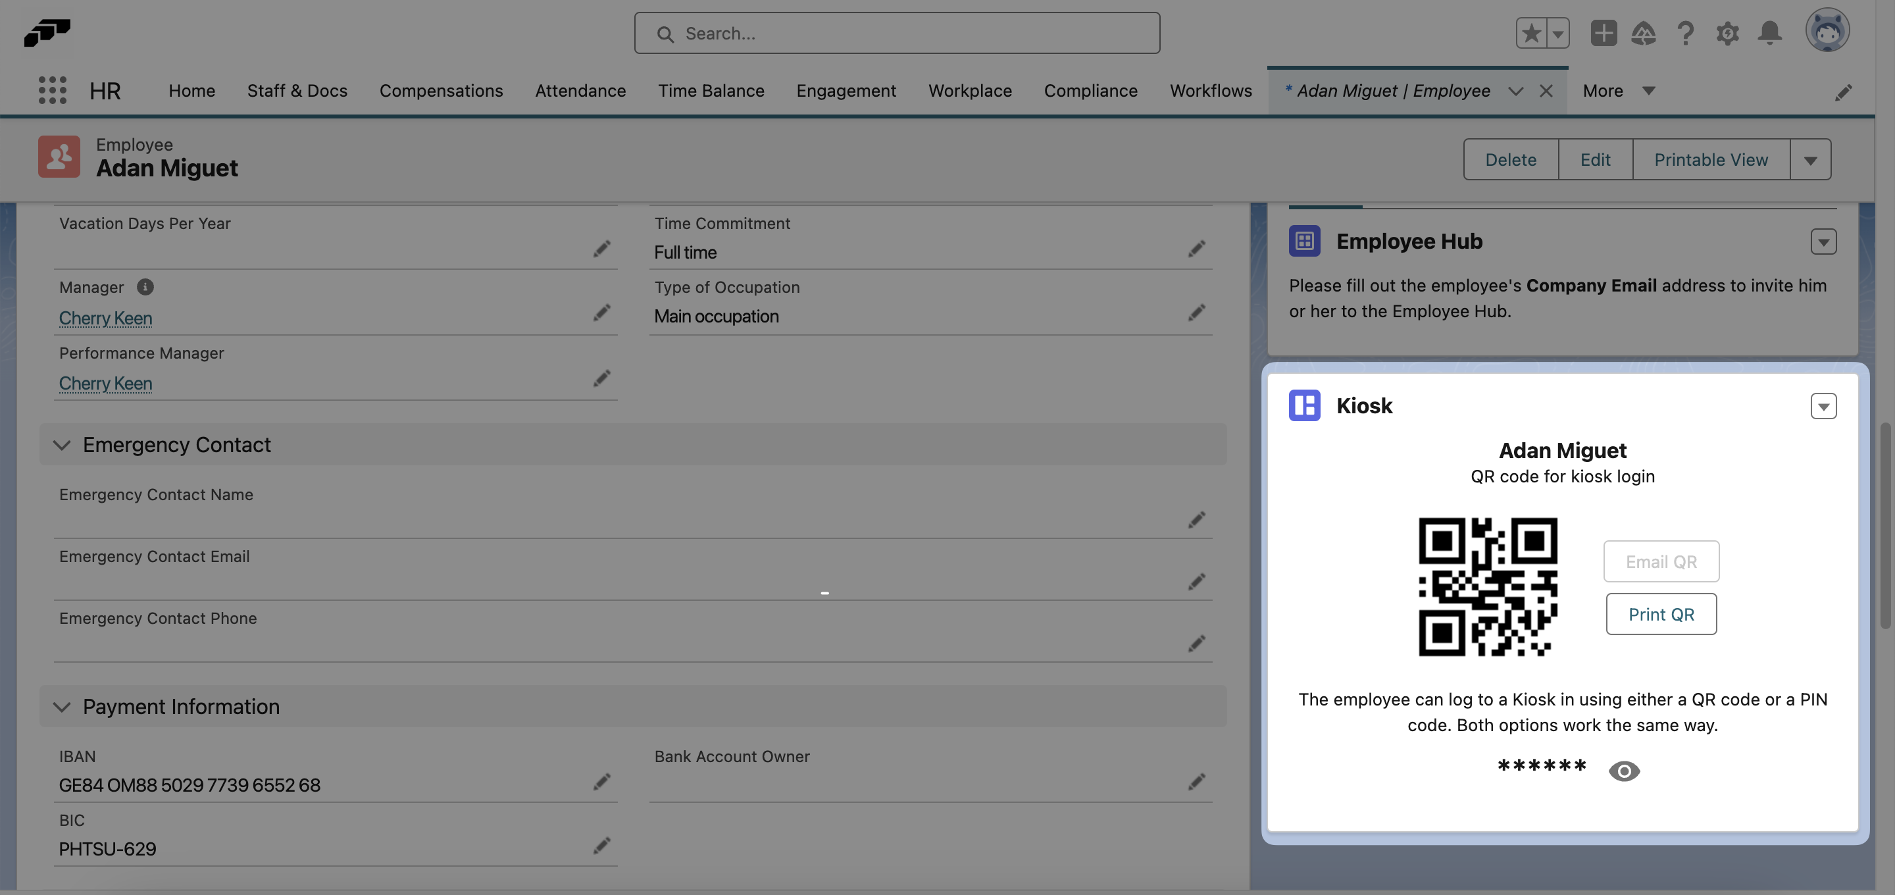Open Setup gear icon

click(x=1727, y=33)
